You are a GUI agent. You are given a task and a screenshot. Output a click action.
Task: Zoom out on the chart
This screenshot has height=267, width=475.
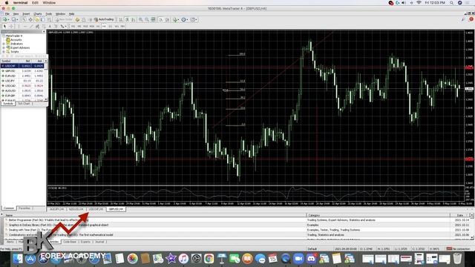(147, 19)
